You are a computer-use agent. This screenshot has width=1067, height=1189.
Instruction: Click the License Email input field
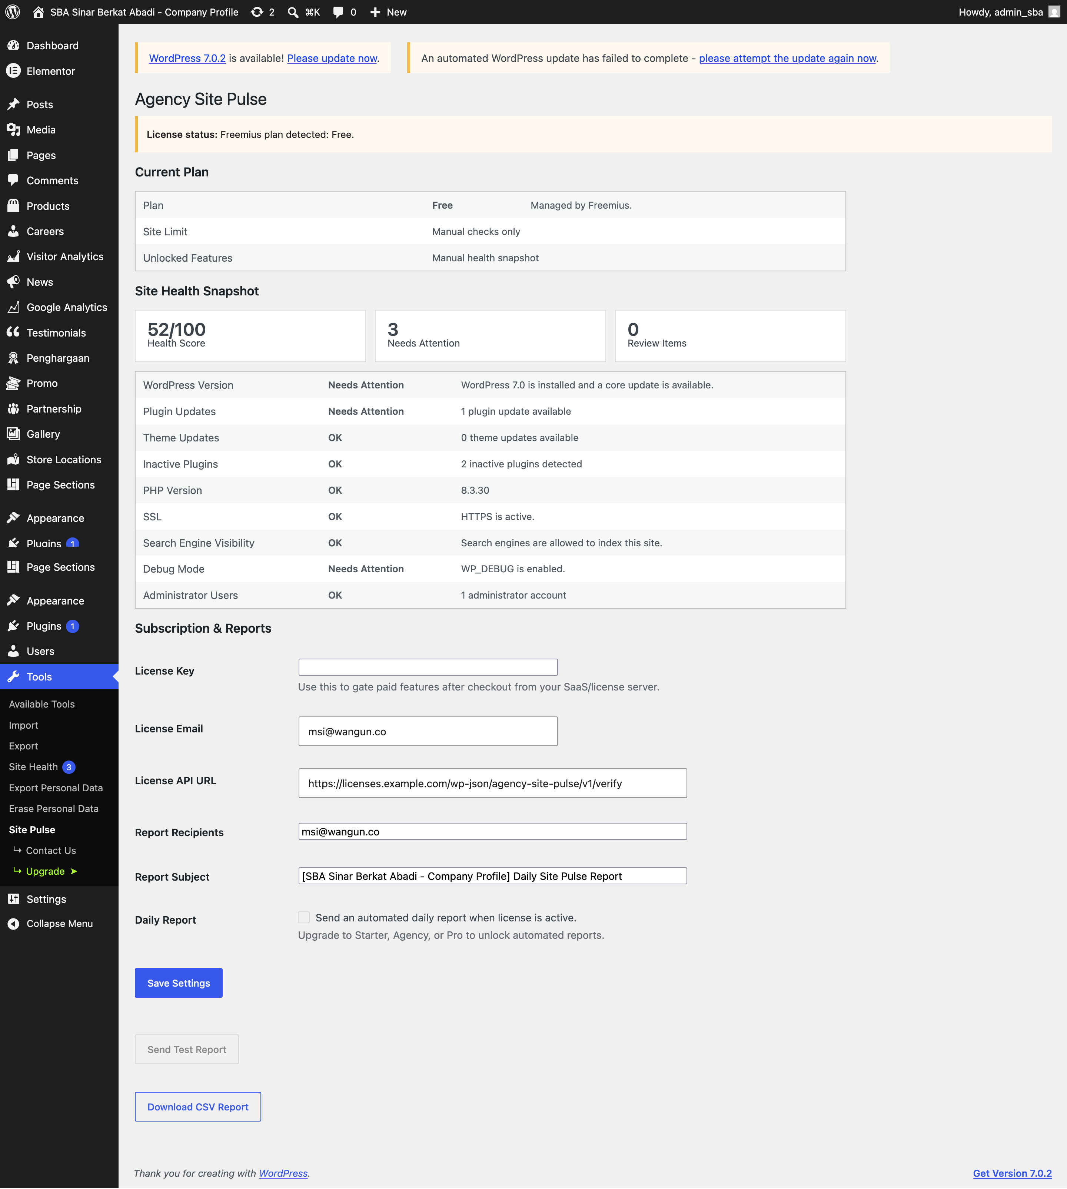coord(428,732)
